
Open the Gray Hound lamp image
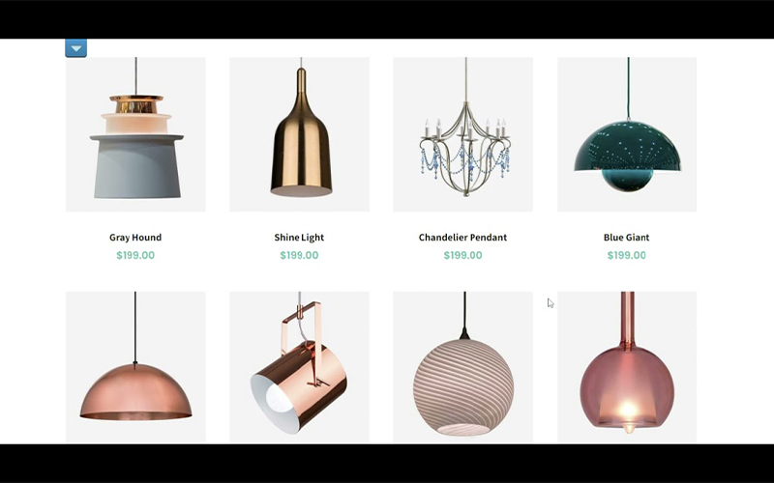click(x=135, y=134)
